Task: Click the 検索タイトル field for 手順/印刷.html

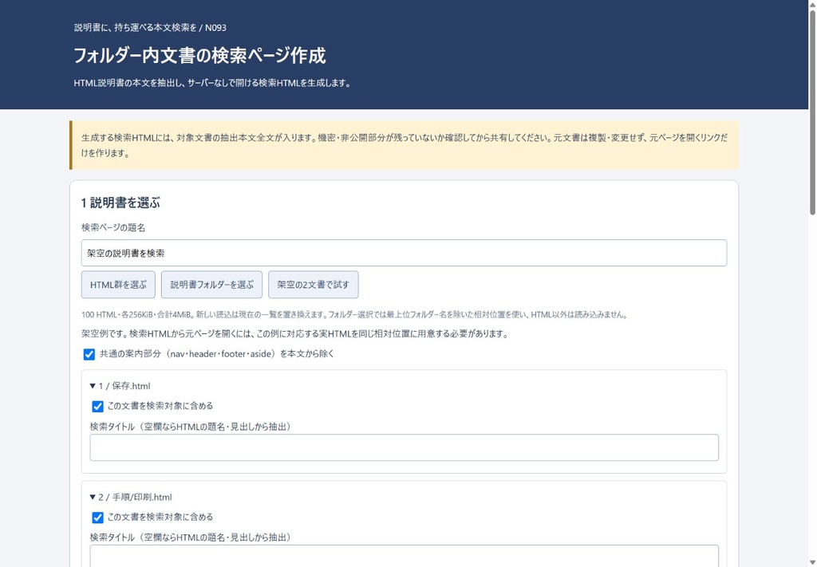Action: click(x=404, y=556)
